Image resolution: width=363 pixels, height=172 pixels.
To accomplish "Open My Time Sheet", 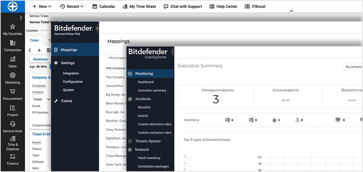I will pos(139,7).
